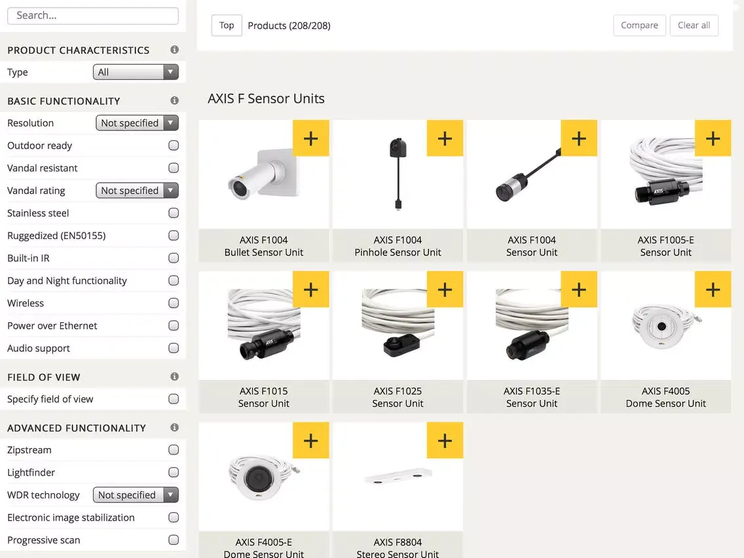Screen dimensions: 744x558
Task: Open the Vandal rating dropdown
Action: click(137, 191)
